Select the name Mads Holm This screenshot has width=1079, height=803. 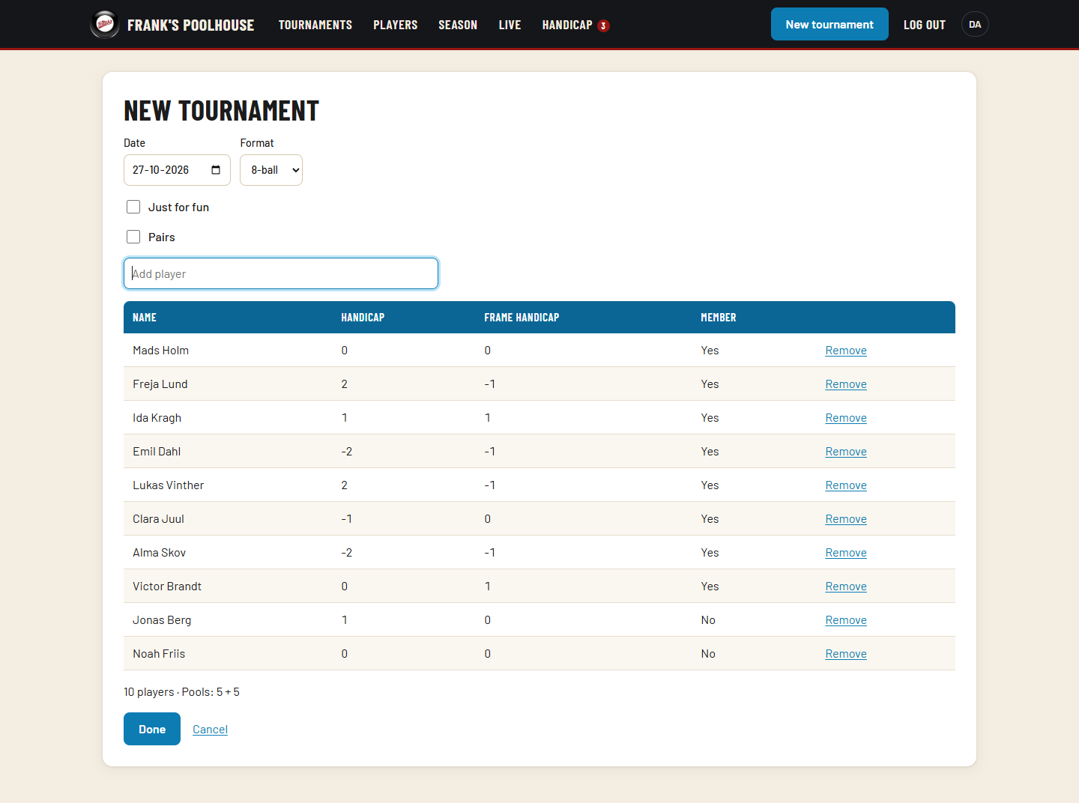pyautogui.click(x=161, y=351)
